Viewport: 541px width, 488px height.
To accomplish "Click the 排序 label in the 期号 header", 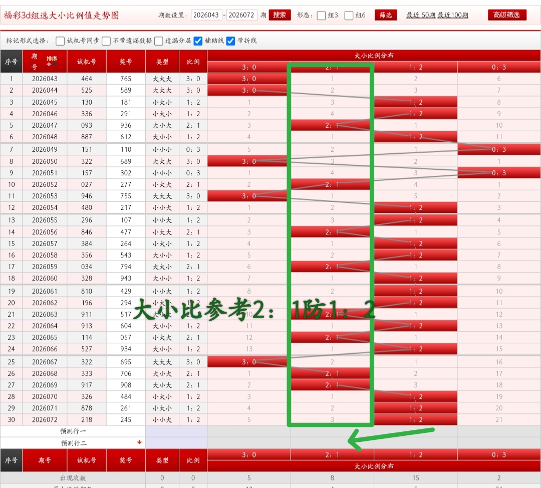I will pos(52,58).
